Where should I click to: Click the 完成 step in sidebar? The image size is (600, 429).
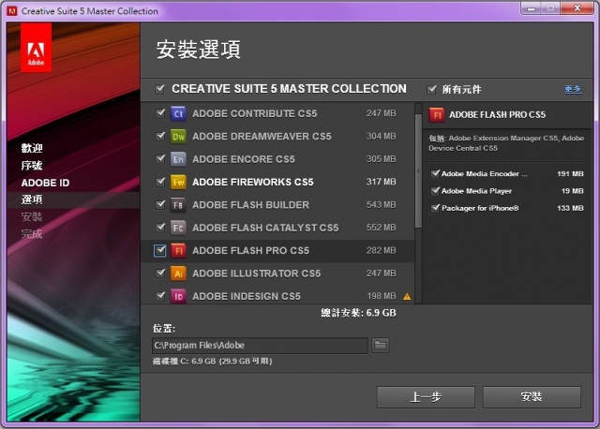coord(32,233)
